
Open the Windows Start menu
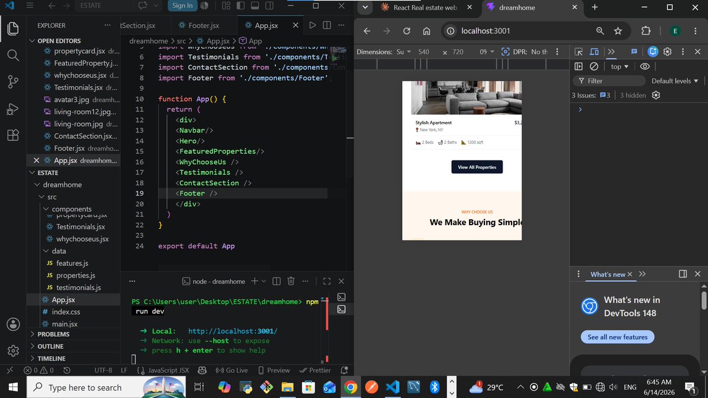coord(12,387)
